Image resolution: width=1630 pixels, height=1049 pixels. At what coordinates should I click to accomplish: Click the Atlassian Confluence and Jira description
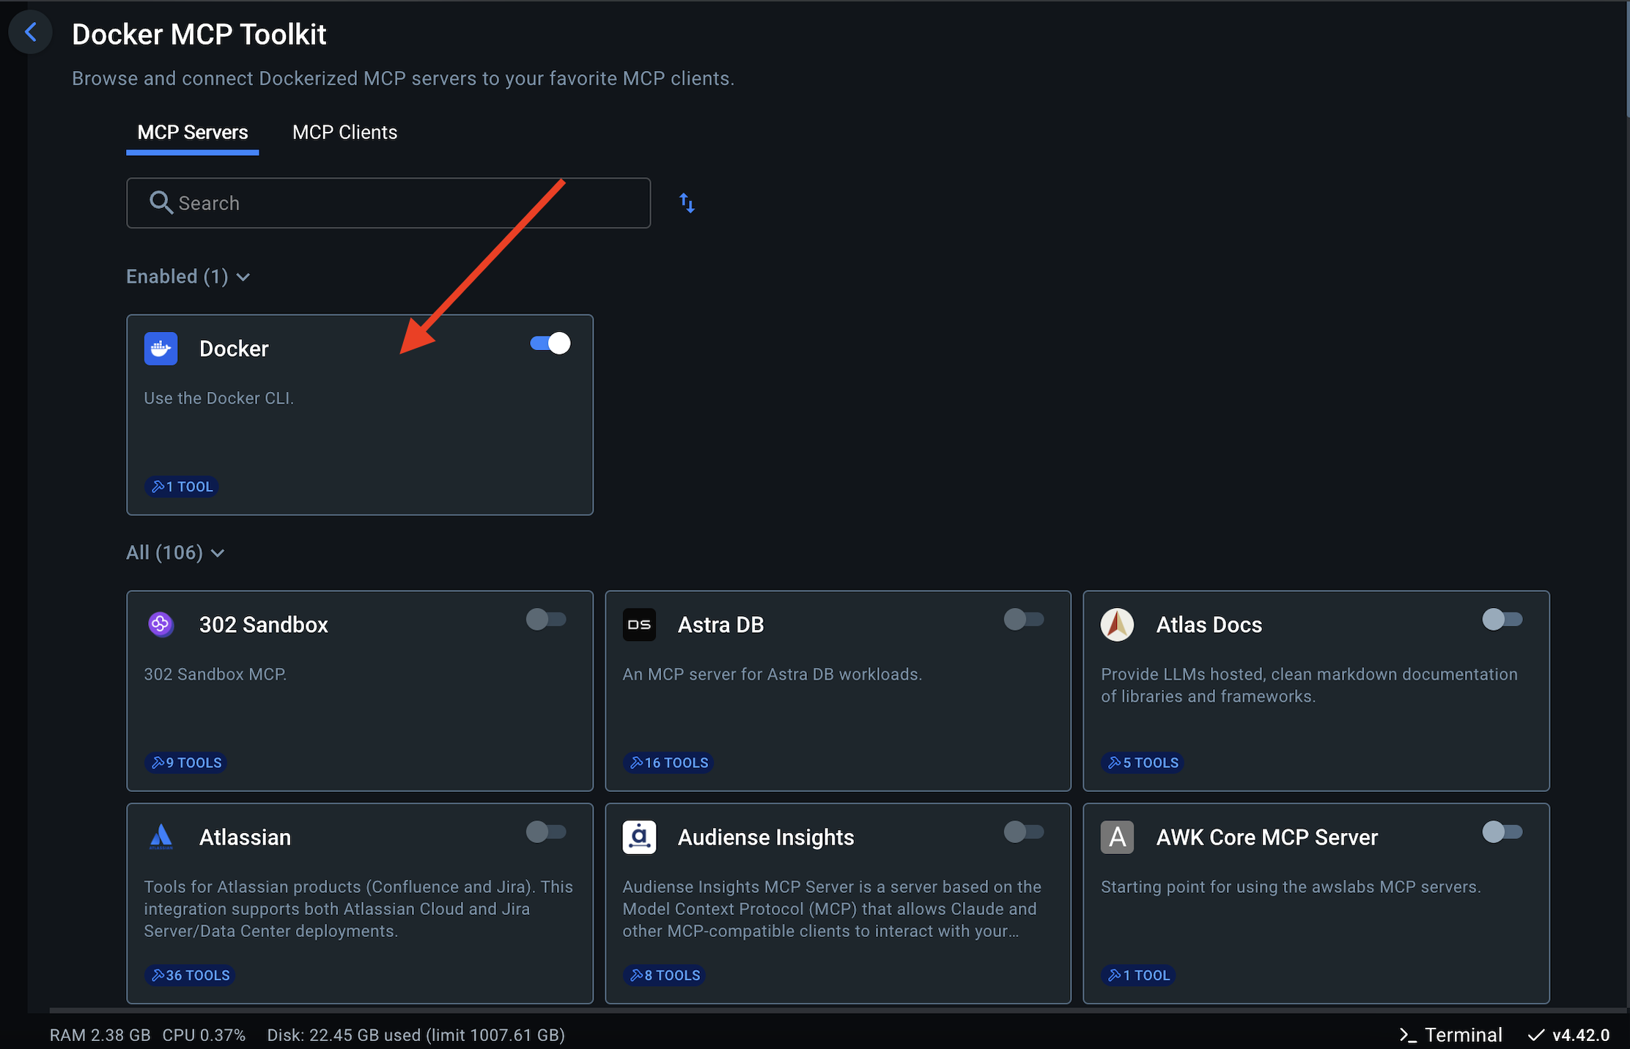click(358, 909)
